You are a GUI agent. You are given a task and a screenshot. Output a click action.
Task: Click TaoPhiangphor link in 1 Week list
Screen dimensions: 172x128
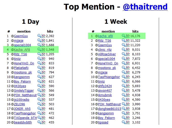tap(109, 77)
